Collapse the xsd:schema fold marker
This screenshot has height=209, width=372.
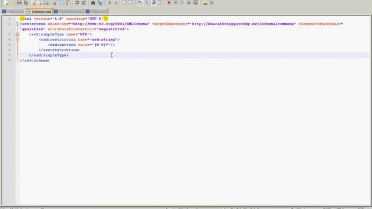[17, 24]
